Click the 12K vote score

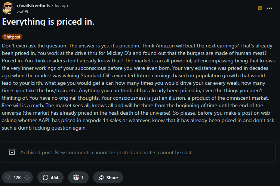tap(17, 178)
